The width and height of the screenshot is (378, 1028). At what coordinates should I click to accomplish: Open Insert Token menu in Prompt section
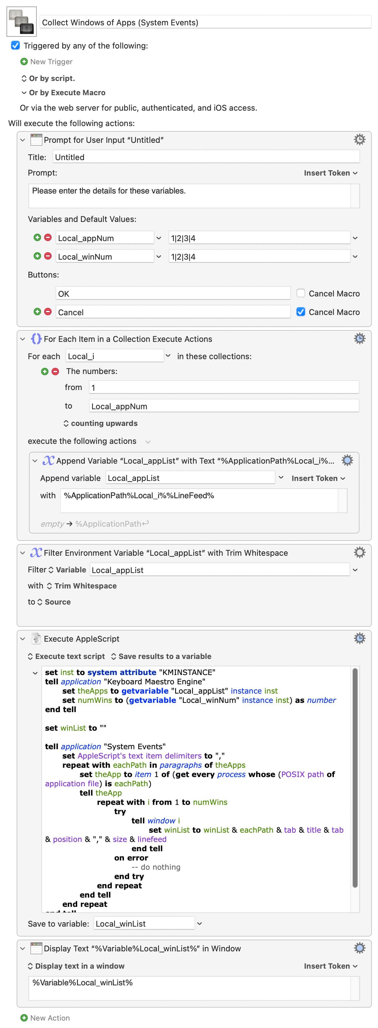coord(330,173)
